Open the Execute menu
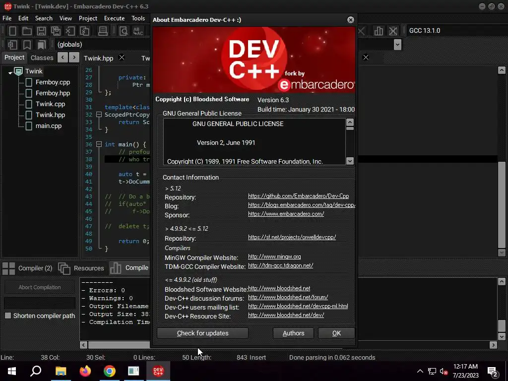The height and width of the screenshot is (381, 508). [114, 18]
